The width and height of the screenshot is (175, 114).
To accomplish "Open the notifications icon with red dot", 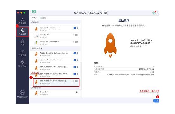I will [x=154, y=13].
